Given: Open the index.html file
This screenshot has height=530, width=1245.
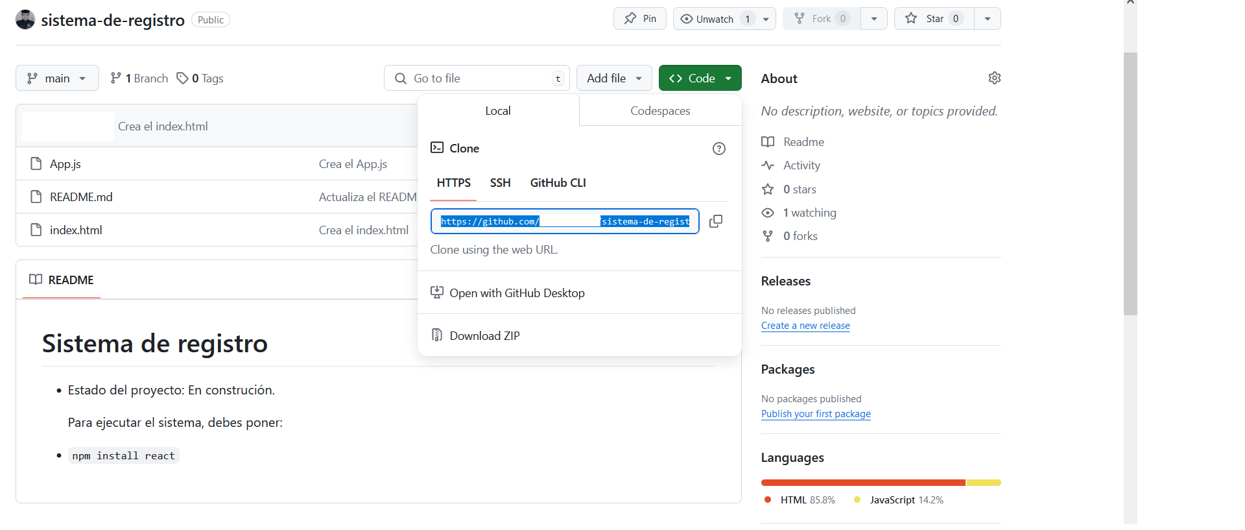Looking at the screenshot, I should point(76,230).
